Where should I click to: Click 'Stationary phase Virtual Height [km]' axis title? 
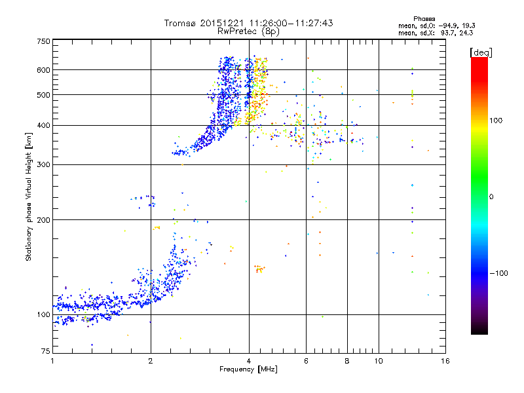pyautogui.click(x=29, y=196)
